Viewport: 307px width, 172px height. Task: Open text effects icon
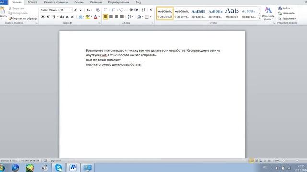(x=80, y=17)
